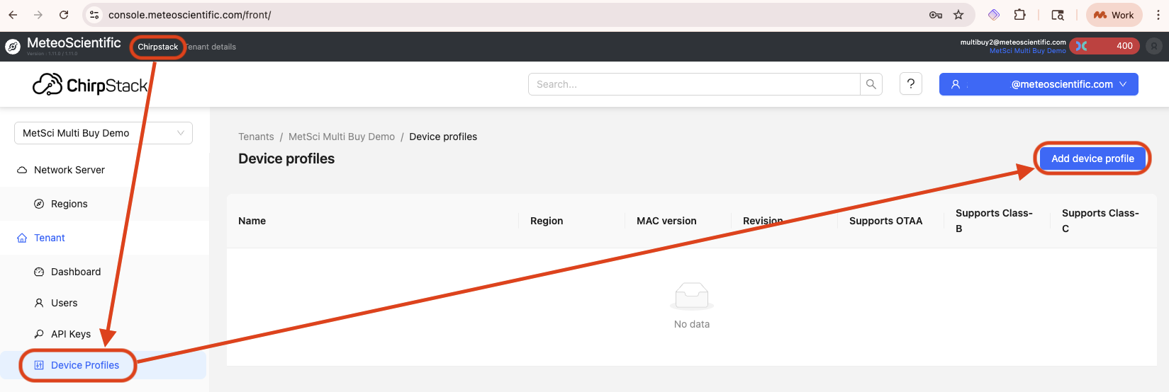The width and height of the screenshot is (1169, 392).
Task: Click the MeteoScientific logo icon
Action: (x=13, y=47)
